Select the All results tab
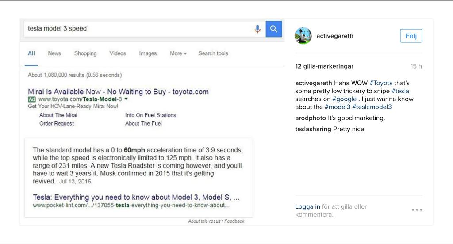The width and height of the screenshot is (453, 244). coord(31,53)
